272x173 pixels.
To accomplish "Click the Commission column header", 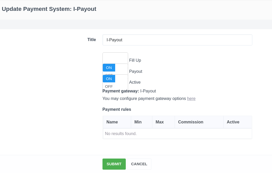I will tap(191, 122).
